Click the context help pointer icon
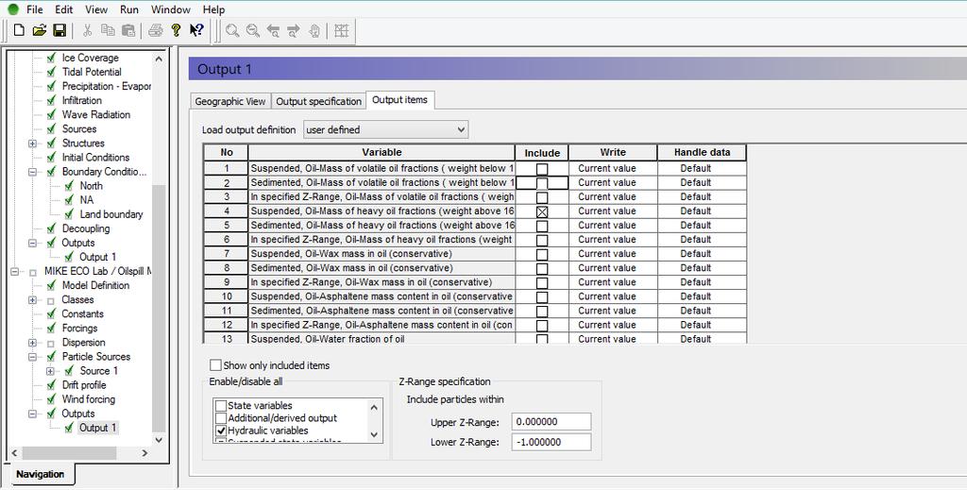 [196, 30]
